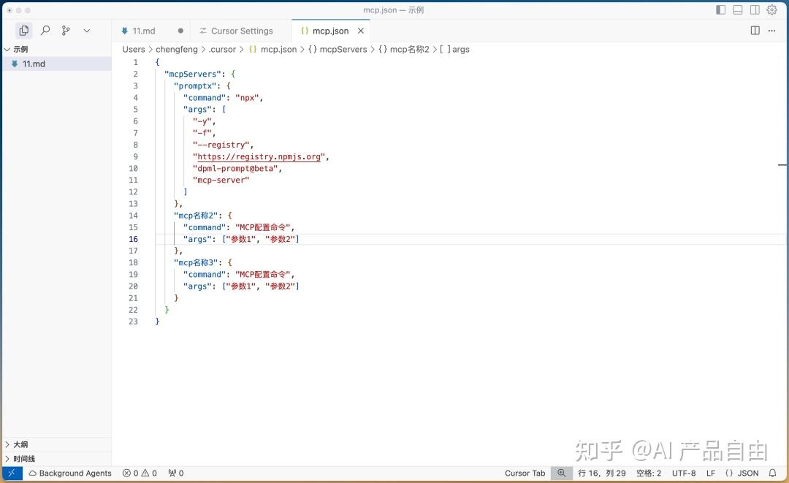Open the https://registry.npmjs.org link
The height and width of the screenshot is (483, 789).
259,156
